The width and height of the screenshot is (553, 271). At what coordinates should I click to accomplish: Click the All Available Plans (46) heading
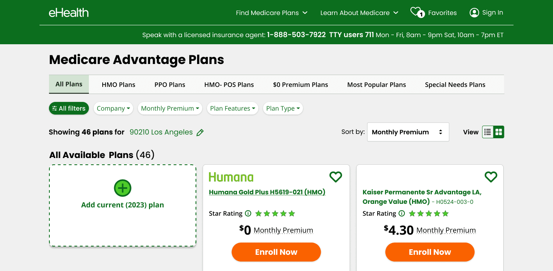pos(102,155)
